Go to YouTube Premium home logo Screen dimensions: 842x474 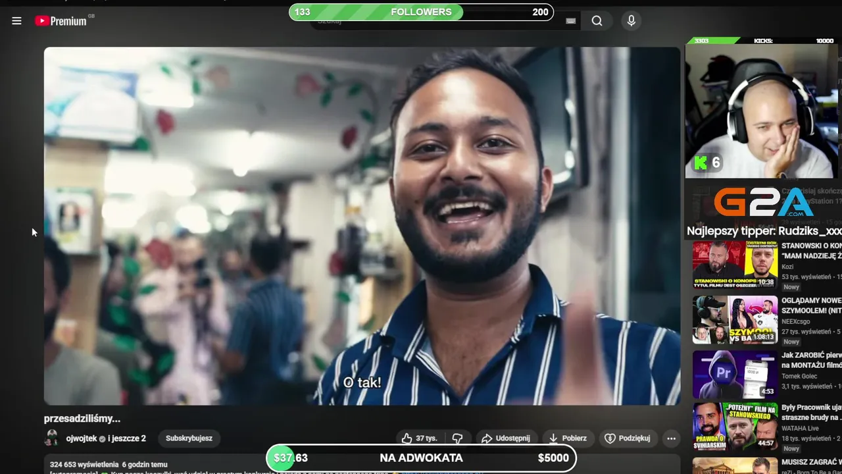click(x=61, y=21)
